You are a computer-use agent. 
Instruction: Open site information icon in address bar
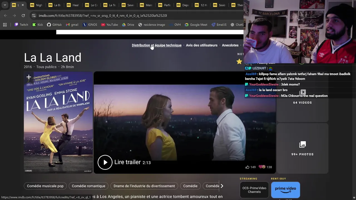click(34, 16)
